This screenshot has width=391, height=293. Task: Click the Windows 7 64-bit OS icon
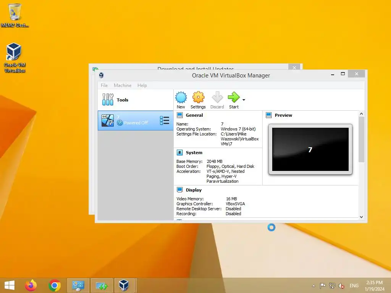tap(108, 121)
